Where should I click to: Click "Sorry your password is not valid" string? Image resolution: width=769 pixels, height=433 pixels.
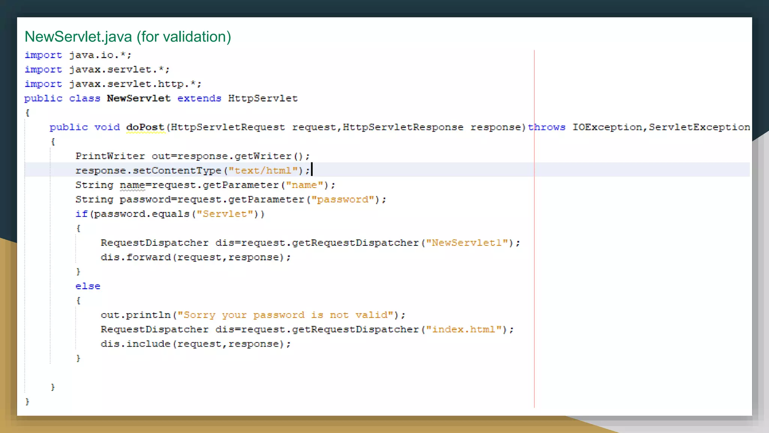[285, 315]
